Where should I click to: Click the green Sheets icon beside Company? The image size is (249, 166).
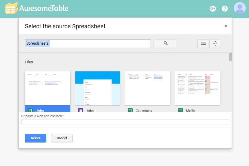130,110
